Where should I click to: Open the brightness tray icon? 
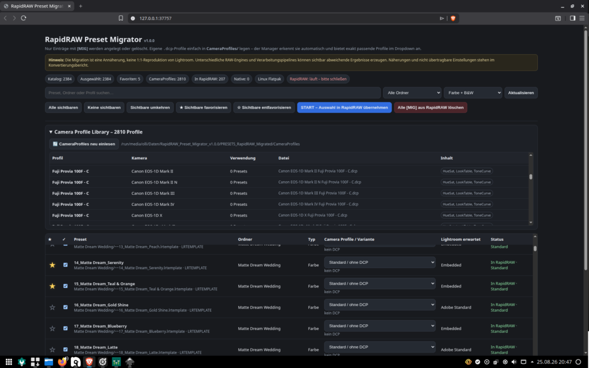pos(505,362)
